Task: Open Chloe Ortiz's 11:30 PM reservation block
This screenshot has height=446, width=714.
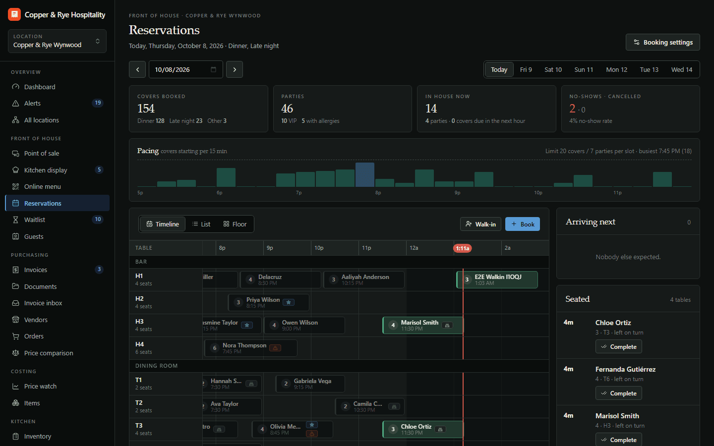Action: click(423, 429)
